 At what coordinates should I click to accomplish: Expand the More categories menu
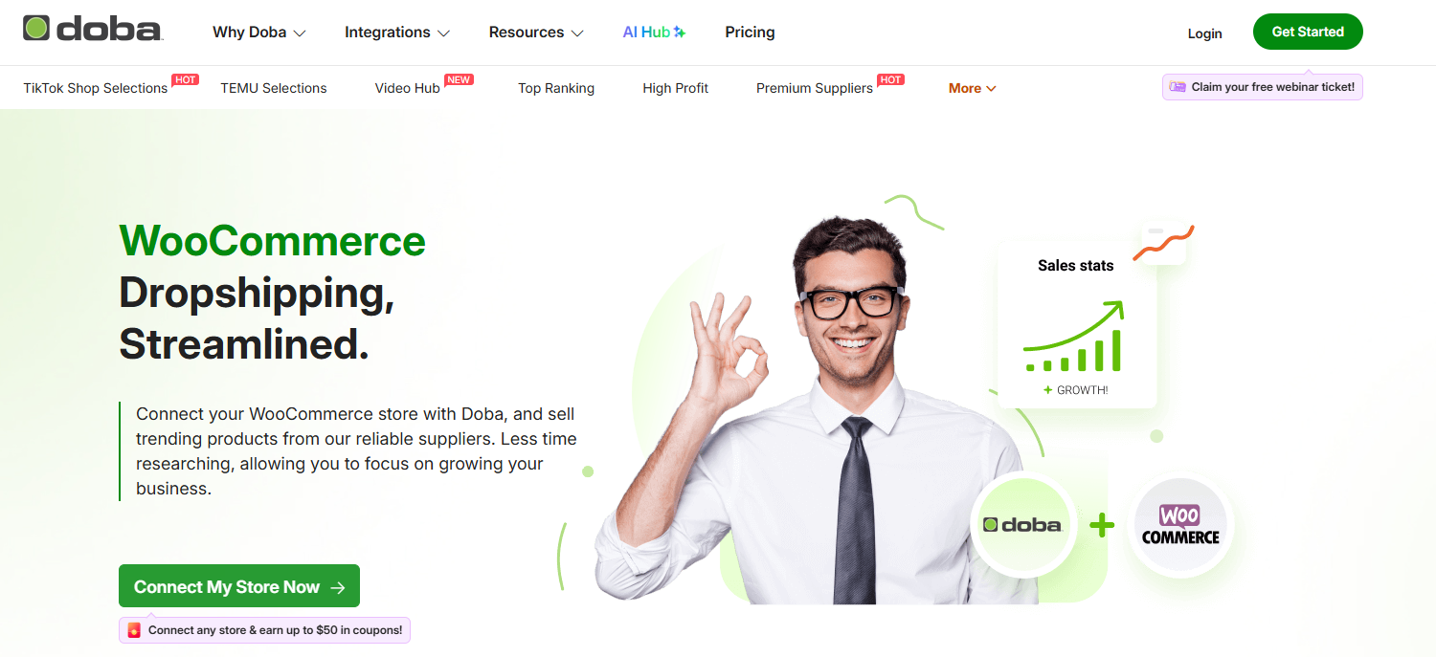(x=972, y=88)
